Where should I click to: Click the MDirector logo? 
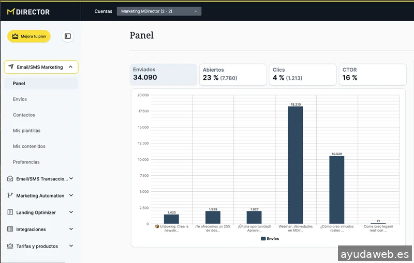28,11
